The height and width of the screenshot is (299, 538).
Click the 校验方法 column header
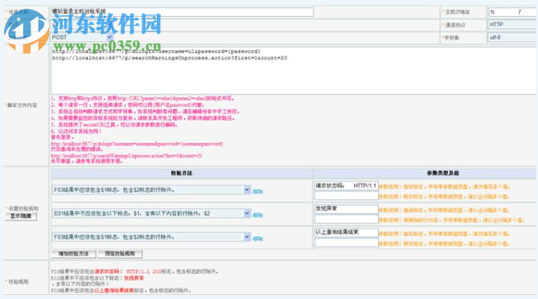pyautogui.click(x=182, y=173)
